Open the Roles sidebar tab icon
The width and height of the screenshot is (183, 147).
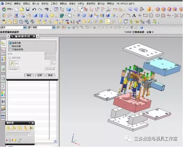[3, 109]
